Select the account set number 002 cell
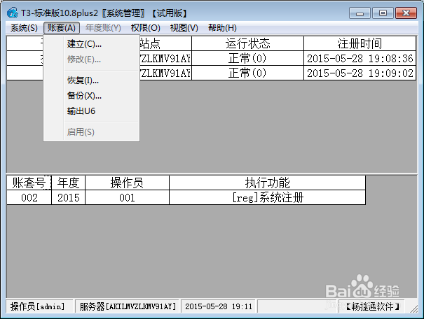This screenshot has height=319, width=424. (29, 197)
